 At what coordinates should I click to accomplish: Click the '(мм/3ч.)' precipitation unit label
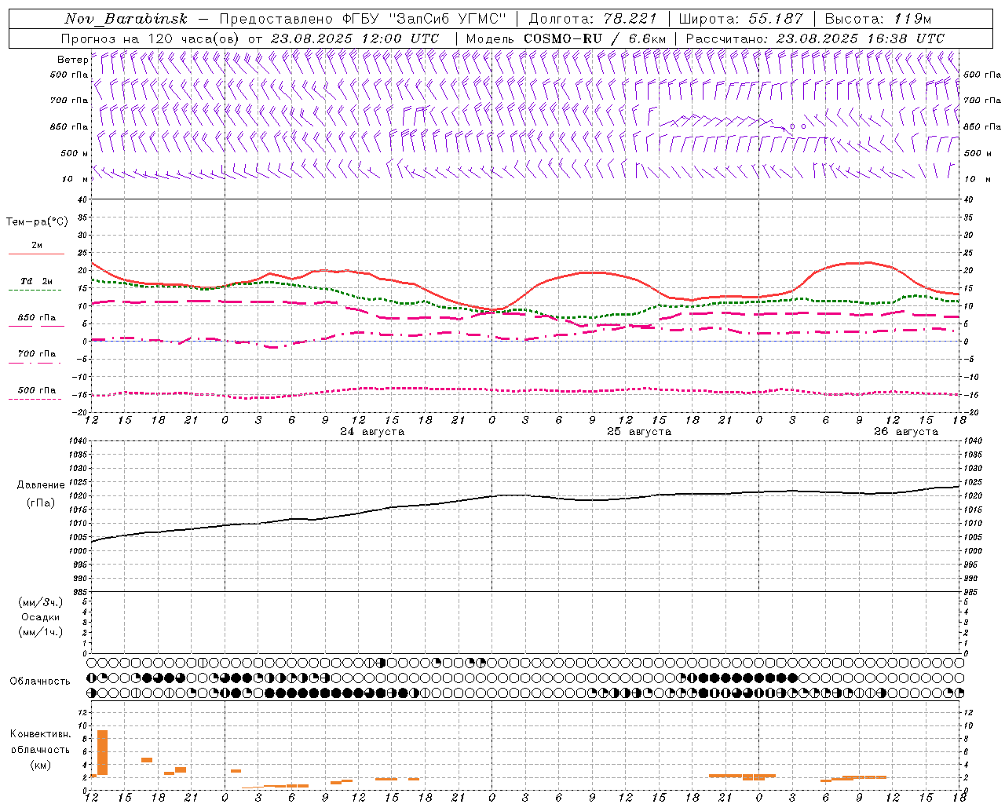[41, 602]
